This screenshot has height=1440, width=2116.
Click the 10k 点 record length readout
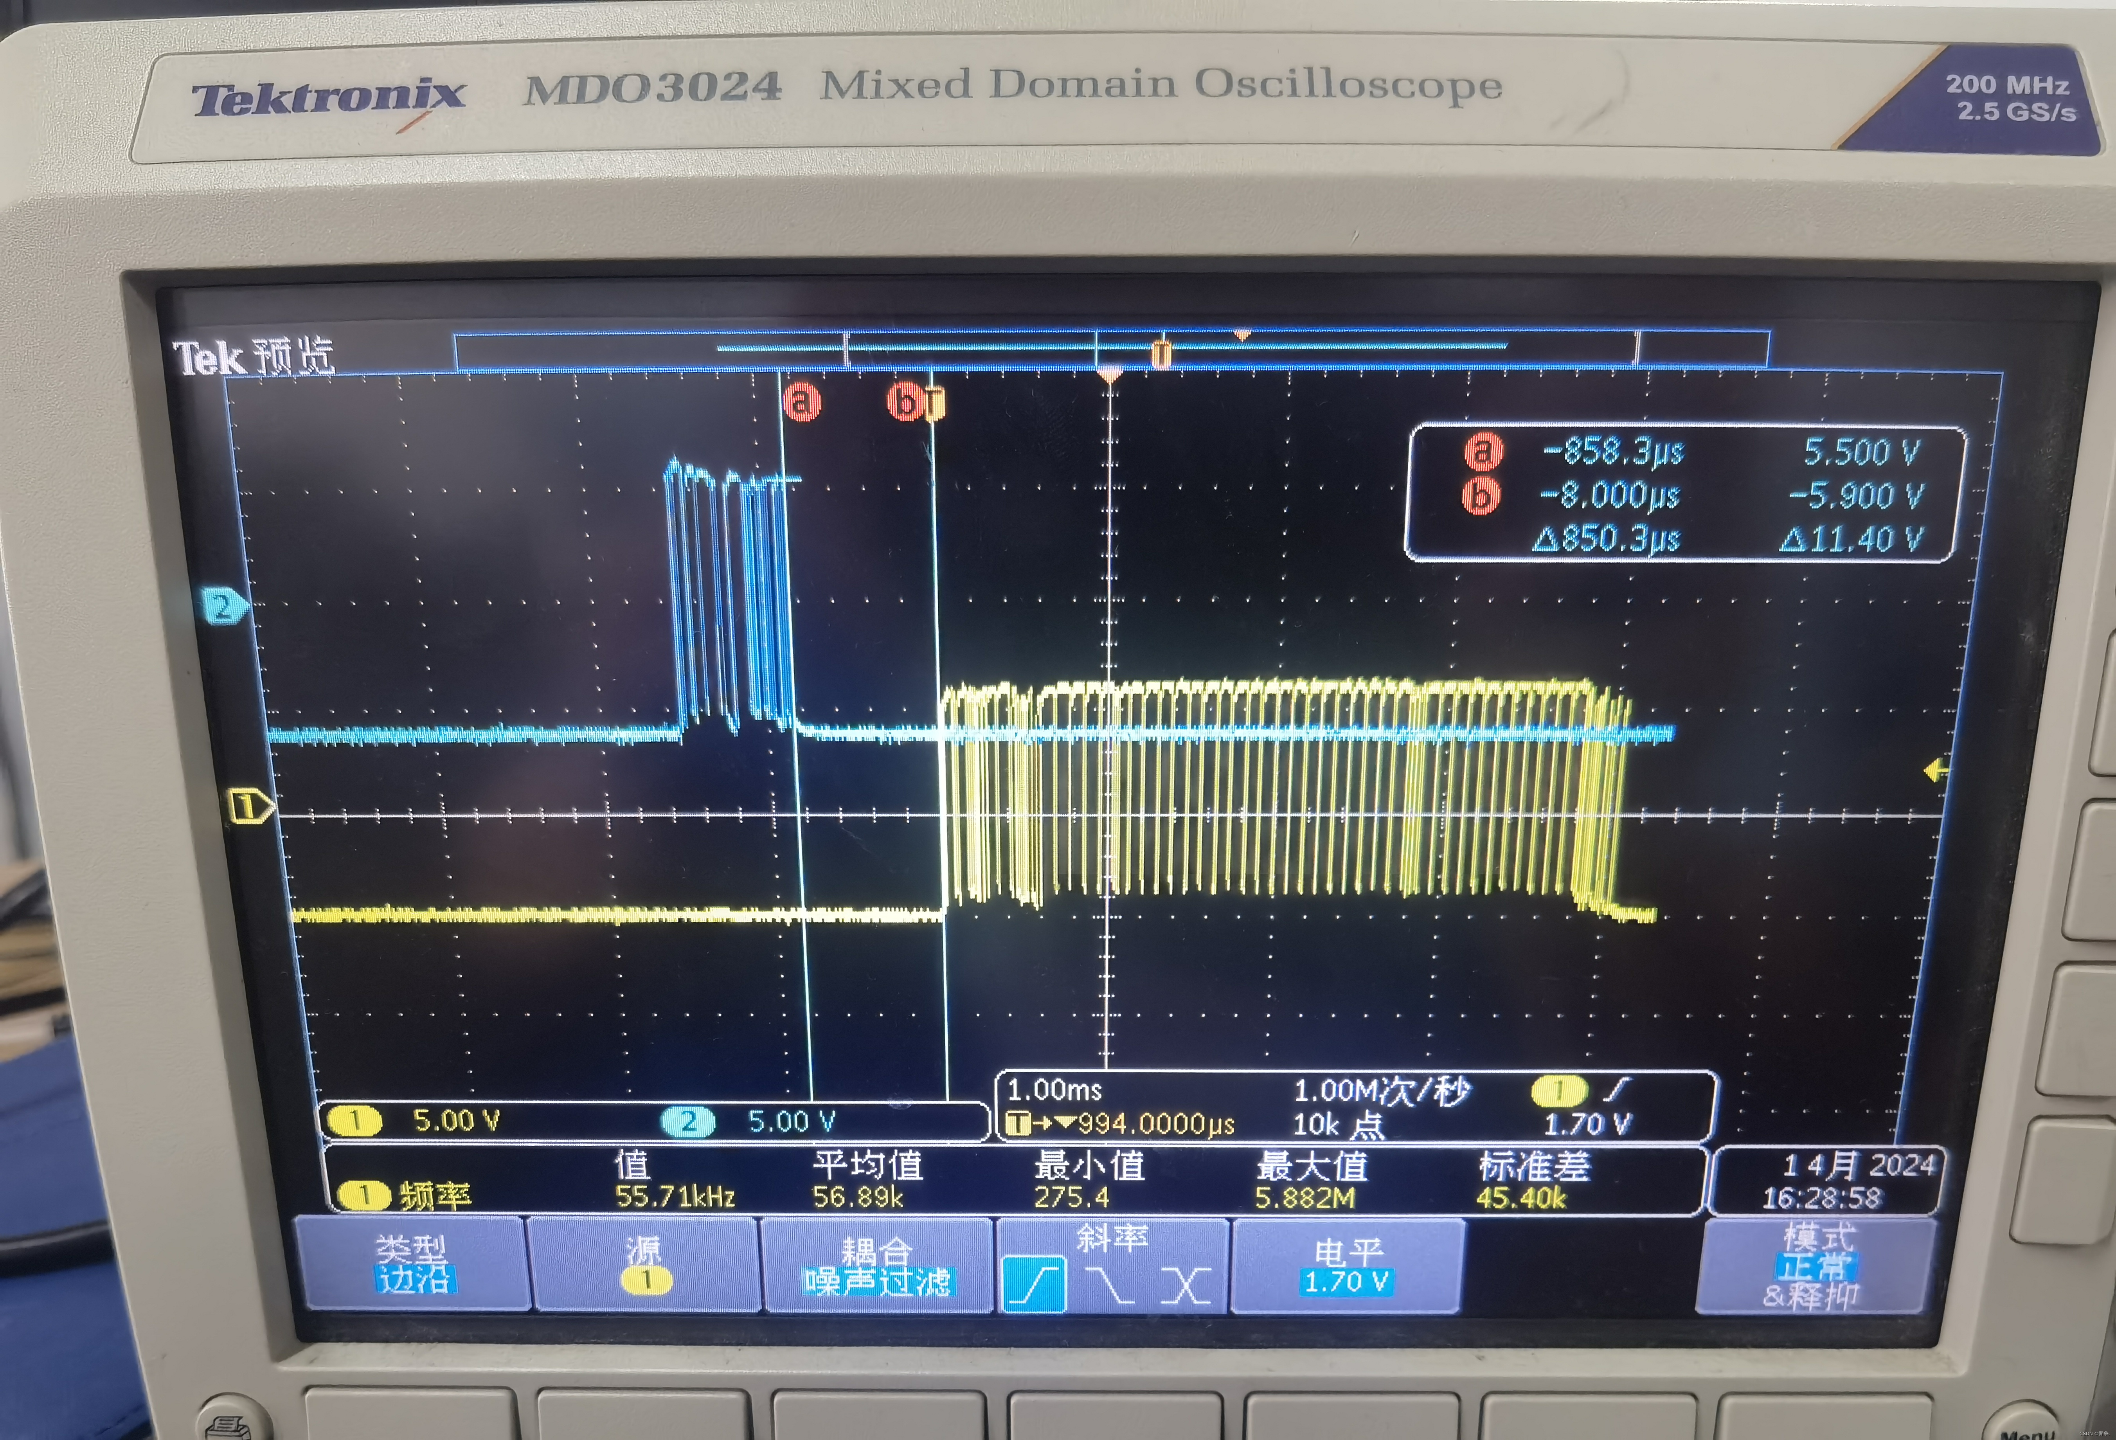(1339, 1126)
